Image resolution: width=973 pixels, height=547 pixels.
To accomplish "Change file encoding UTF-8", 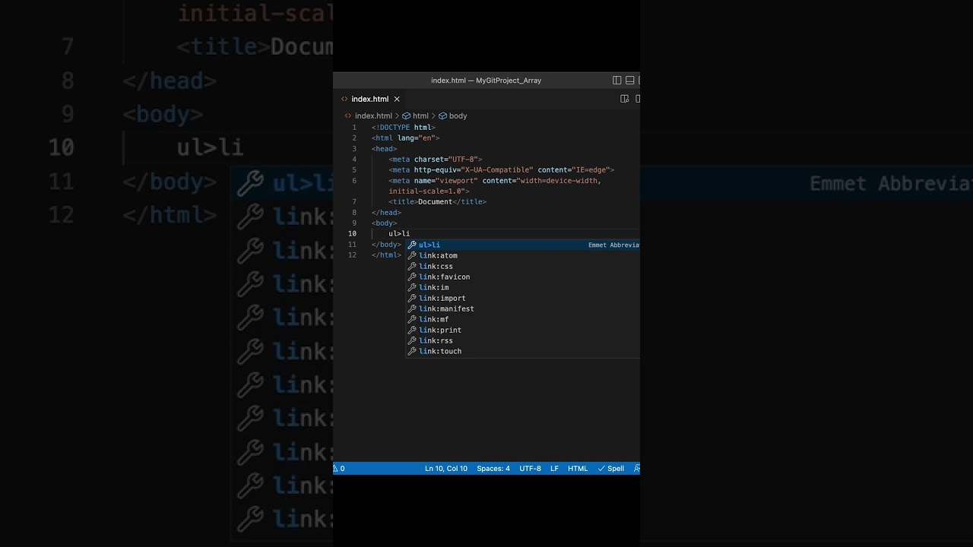I will [530, 469].
